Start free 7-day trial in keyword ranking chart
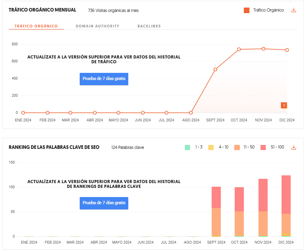 coord(104,203)
